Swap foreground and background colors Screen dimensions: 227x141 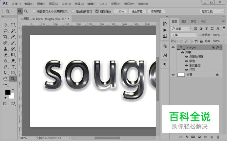coord(13,90)
